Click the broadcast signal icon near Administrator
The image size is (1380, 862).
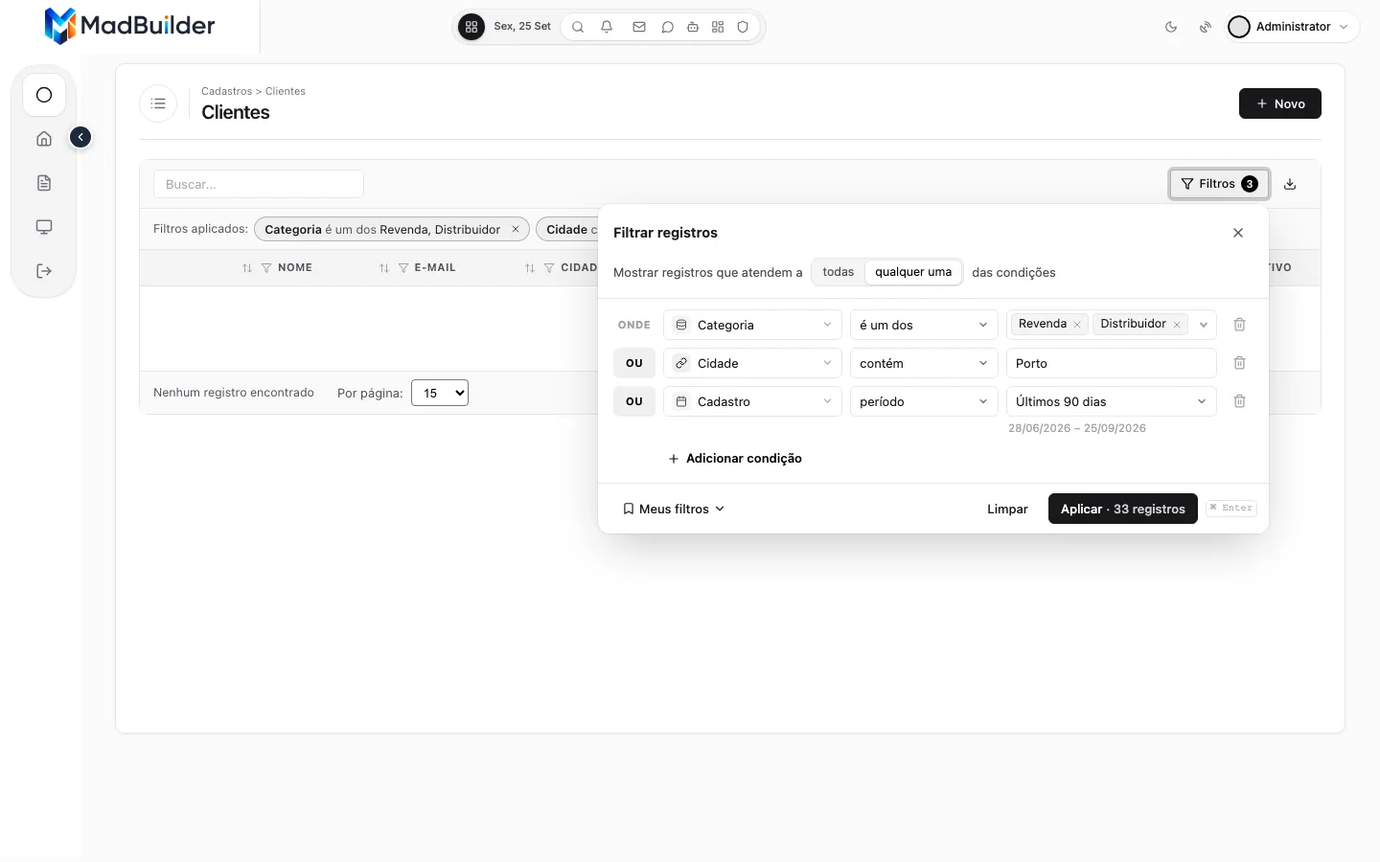1206,27
